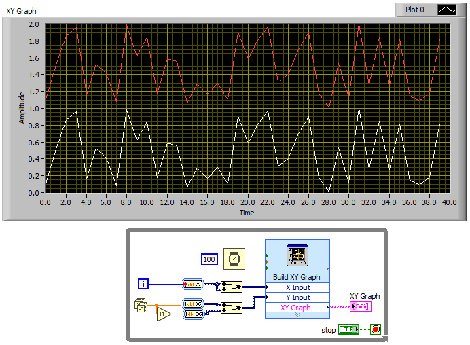Click the pink XY Graph output row
This screenshot has width=470, height=345.
297,308
